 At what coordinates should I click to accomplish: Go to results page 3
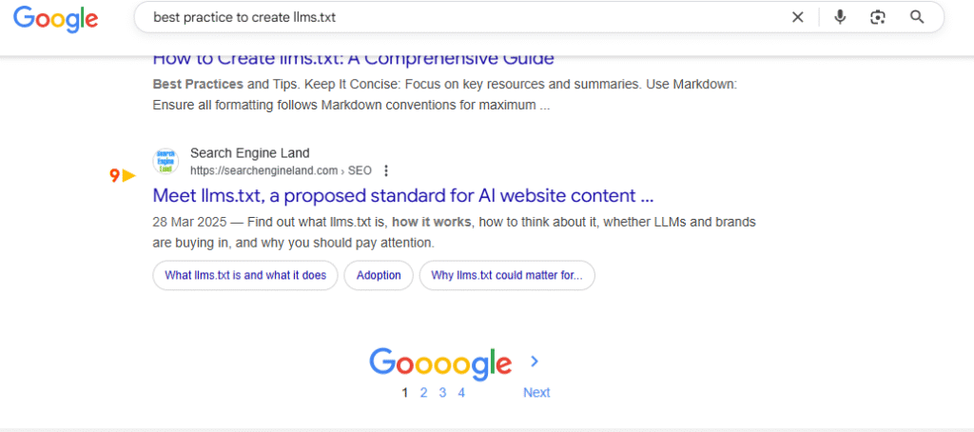click(442, 392)
